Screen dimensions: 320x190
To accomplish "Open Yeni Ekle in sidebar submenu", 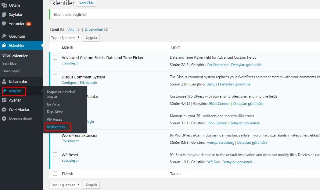I will tap(9, 64).
